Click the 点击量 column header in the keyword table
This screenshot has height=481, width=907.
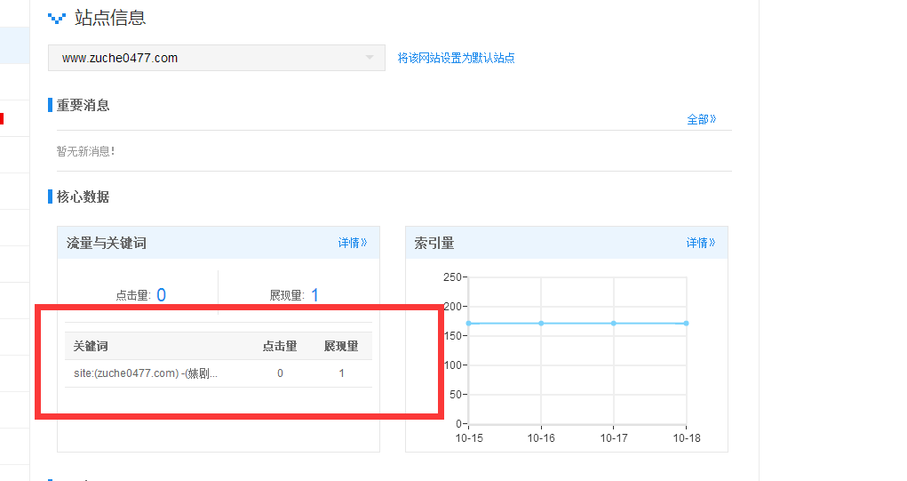point(280,346)
